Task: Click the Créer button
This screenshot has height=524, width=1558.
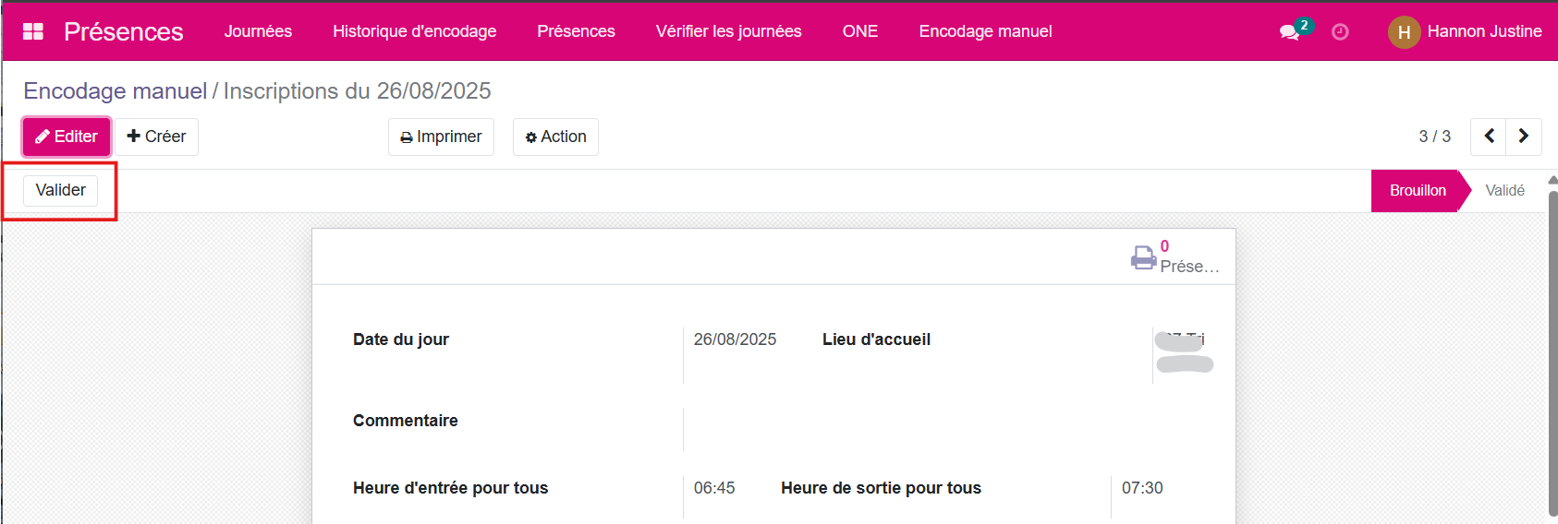Action: click(156, 137)
